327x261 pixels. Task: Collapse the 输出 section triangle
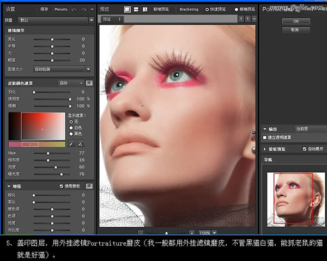(265, 129)
